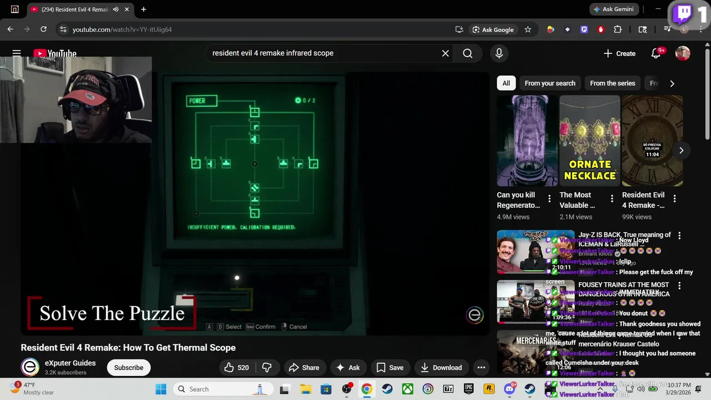Advance the Shorts shelf with next arrow
The image size is (711, 400).
click(x=681, y=151)
